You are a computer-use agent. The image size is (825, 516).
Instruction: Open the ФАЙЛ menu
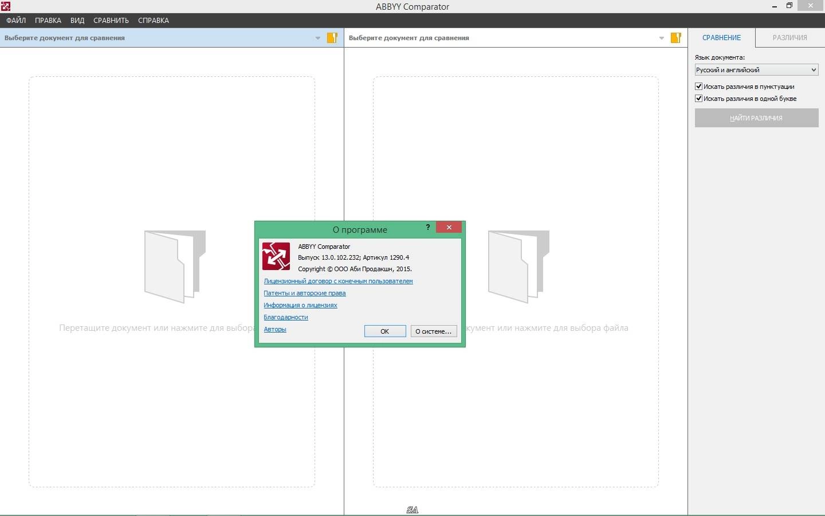(16, 20)
